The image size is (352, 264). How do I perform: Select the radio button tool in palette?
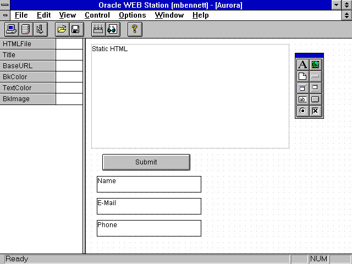click(x=302, y=111)
